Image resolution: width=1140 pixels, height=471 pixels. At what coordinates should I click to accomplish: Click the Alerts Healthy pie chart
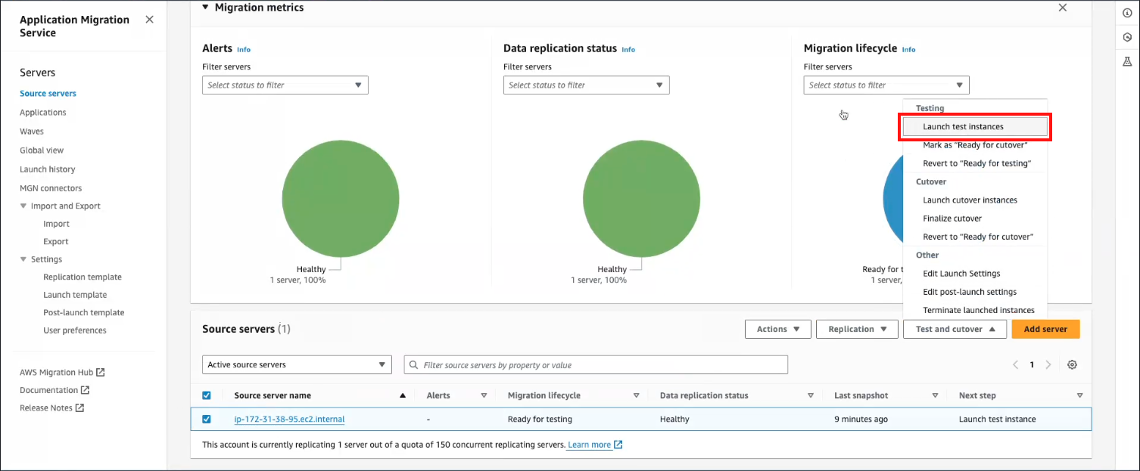click(x=341, y=199)
